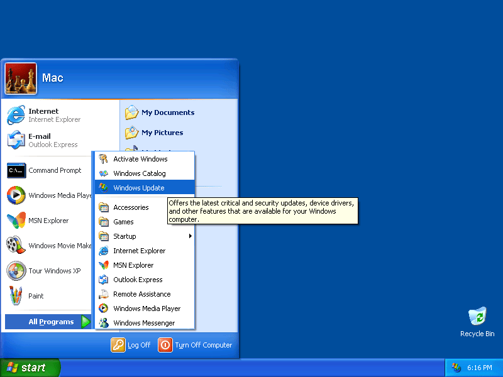The height and width of the screenshot is (377, 503).
Task: Launch Remote Assistance
Action: pos(141,294)
